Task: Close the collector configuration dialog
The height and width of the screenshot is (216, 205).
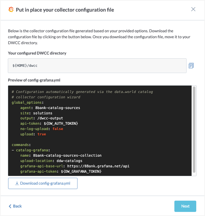Action: [x=193, y=9]
